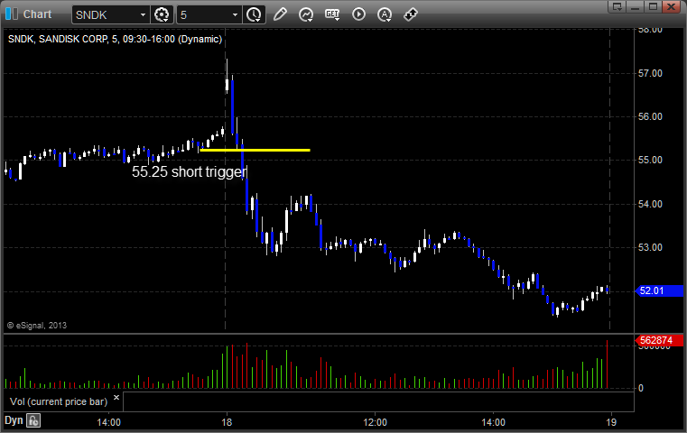Maximize the chart window
This screenshot has height=433, width=687.
pyautogui.click(x=653, y=6)
